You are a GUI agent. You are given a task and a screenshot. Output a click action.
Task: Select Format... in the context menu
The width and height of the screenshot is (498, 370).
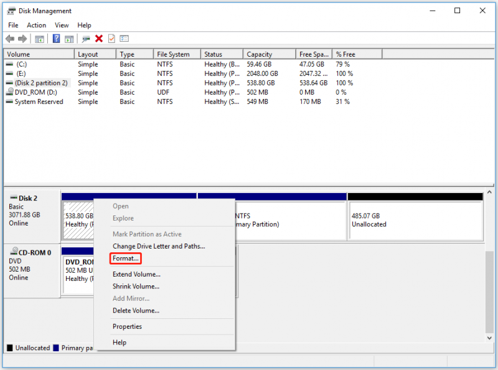(x=126, y=259)
